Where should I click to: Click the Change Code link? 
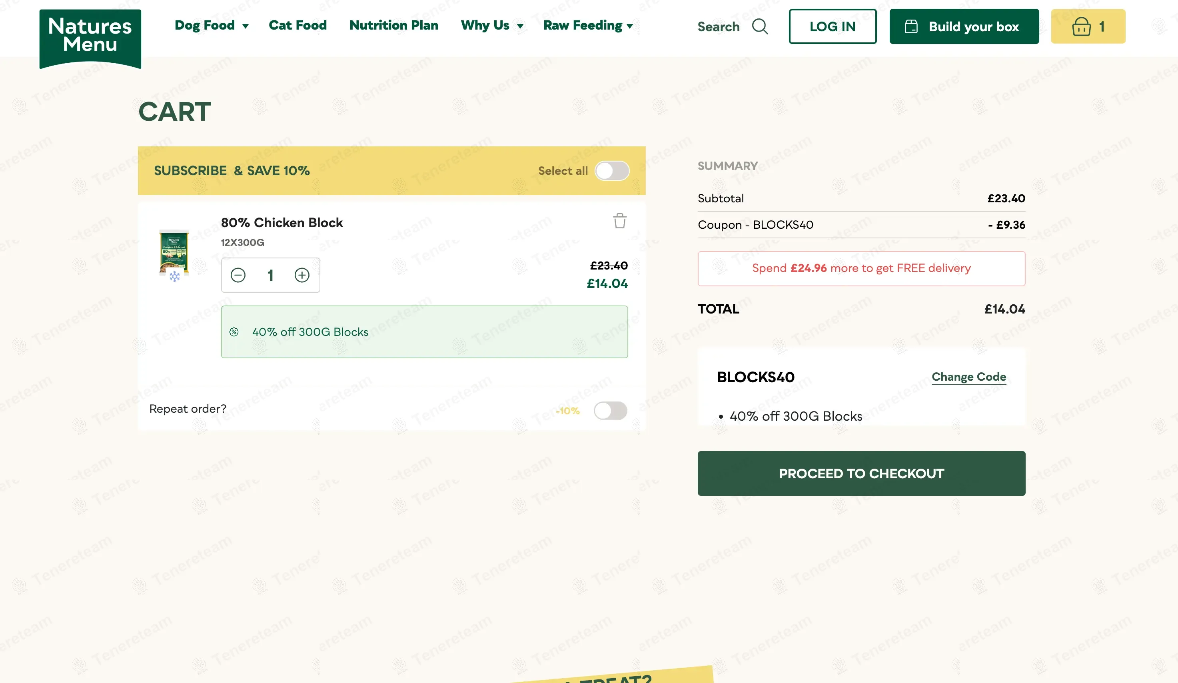tap(968, 377)
